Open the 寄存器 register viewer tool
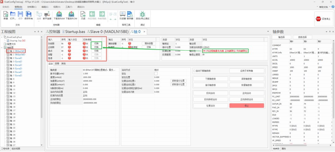 point(130,14)
